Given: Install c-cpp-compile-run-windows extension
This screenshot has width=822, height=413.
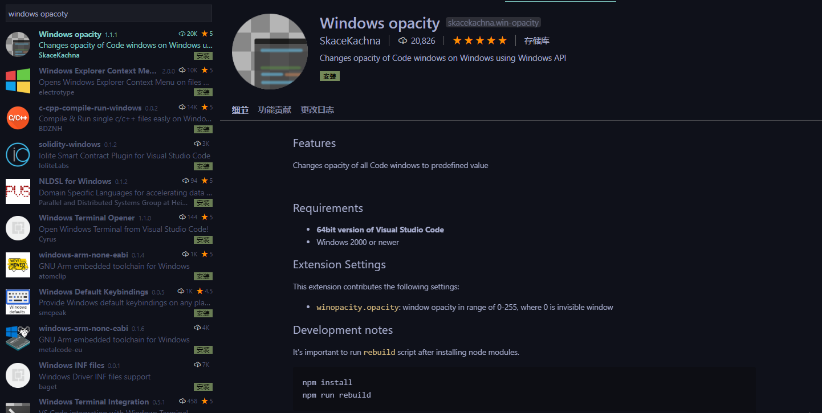Looking at the screenshot, I should [x=203, y=129].
